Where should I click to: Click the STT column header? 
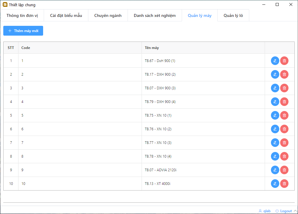point(11,48)
